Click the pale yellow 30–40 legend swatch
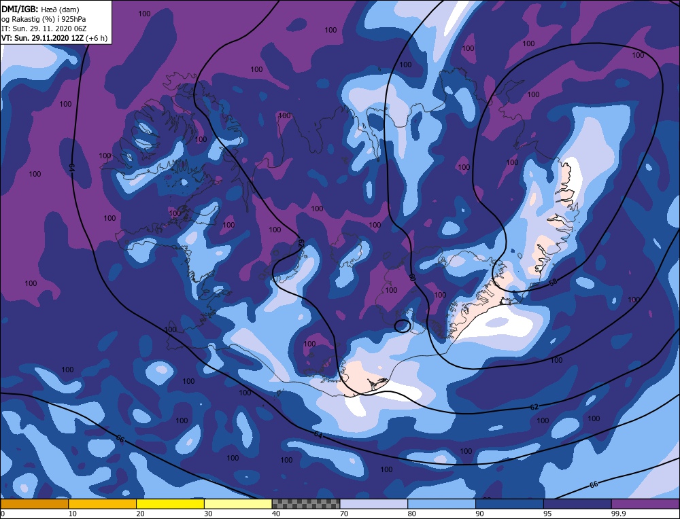 point(238,503)
